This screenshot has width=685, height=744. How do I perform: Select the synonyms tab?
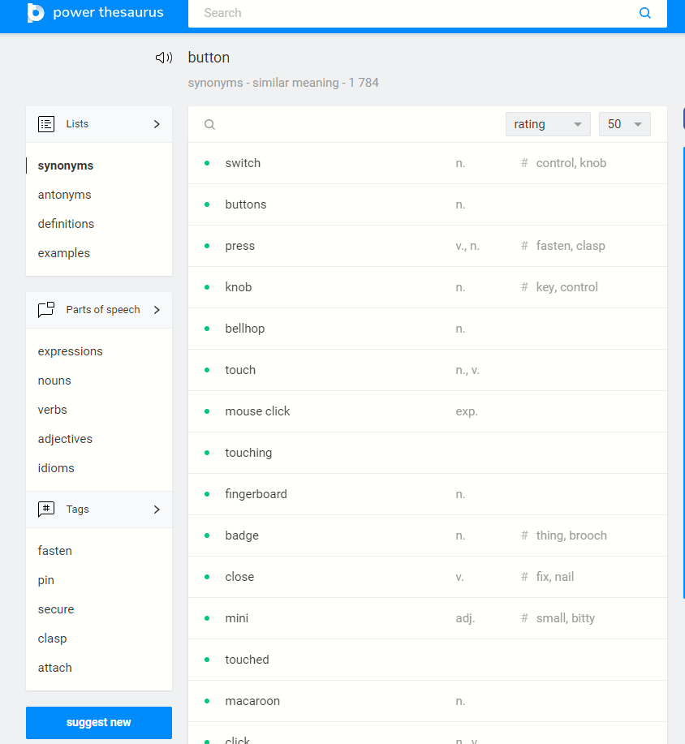click(66, 166)
